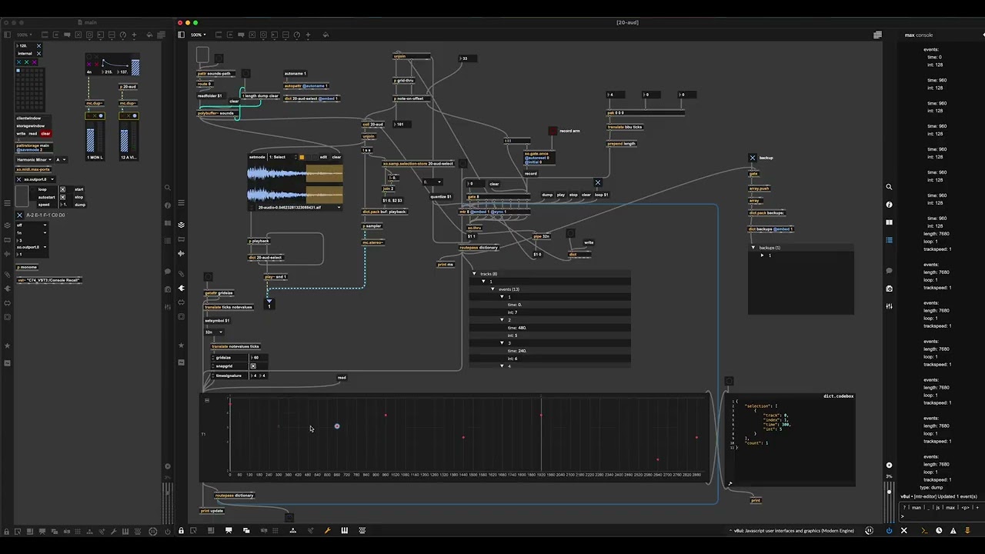Toggle the autostart checkbox in main window
The height and width of the screenshot is (554, 985).
[62, 197]
